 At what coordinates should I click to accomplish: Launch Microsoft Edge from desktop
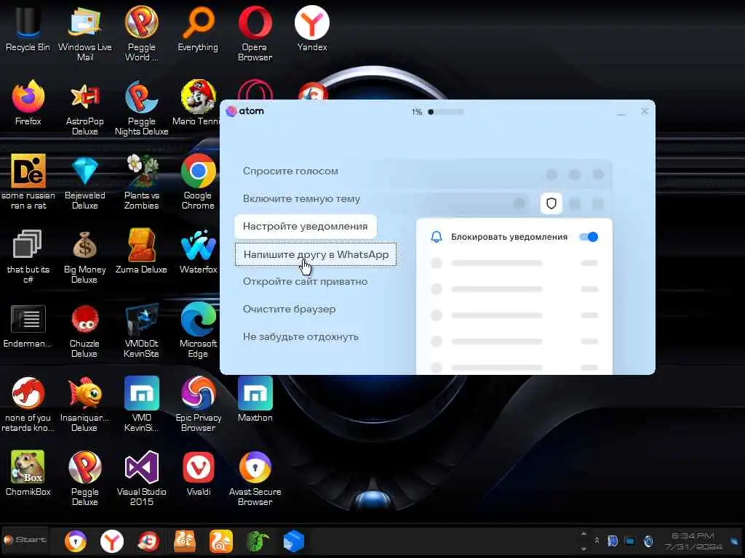pyautogui.click(x=198, y=329)
